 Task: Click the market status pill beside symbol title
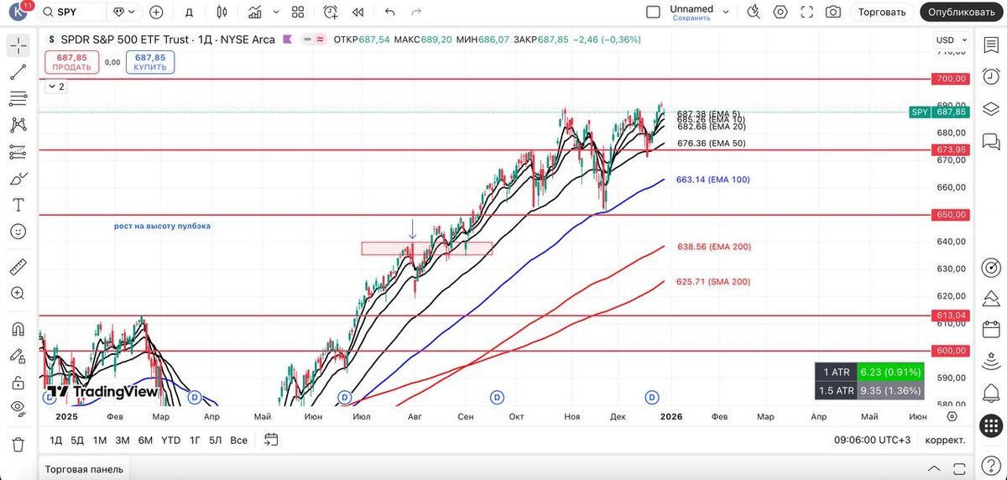click(315, 39)
